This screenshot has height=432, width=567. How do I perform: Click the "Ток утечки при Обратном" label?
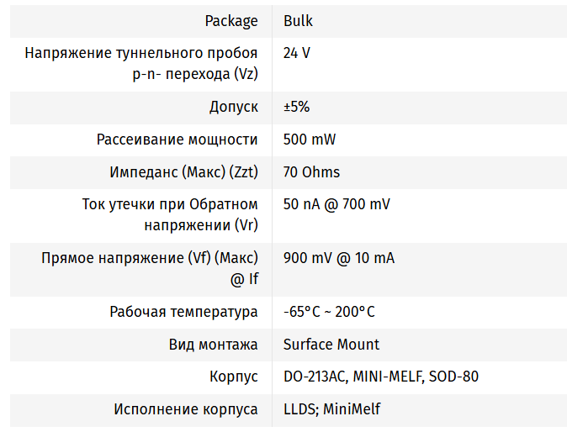pos(170,204)
